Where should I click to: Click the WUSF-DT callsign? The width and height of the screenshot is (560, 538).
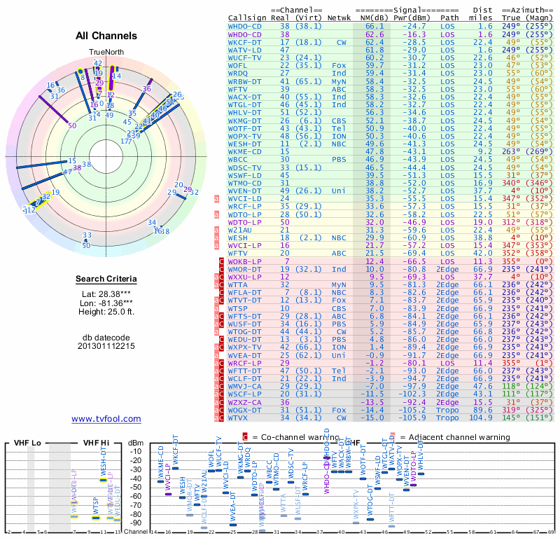tap(244, 324)
